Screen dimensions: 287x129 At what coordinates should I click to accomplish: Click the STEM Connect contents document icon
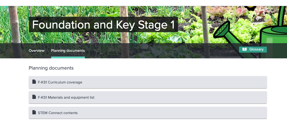click(x=34, y=113)
